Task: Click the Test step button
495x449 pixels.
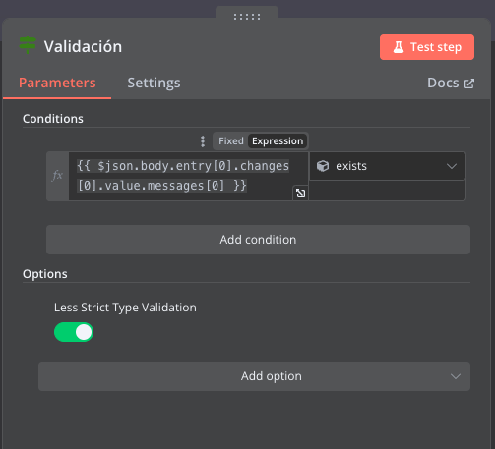Action: [427, 47]
